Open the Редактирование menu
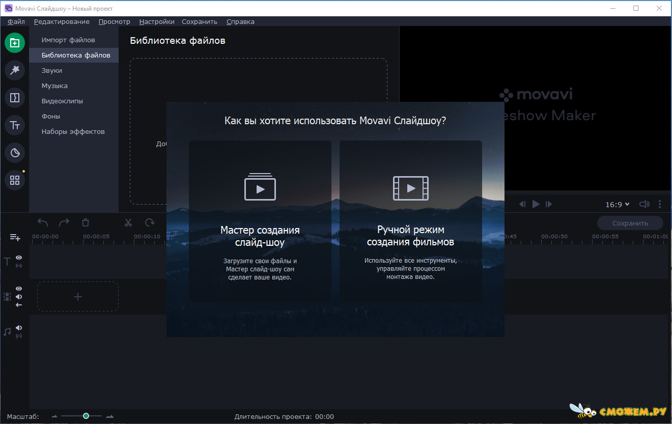The image size is (672, 424). point(62,21)
